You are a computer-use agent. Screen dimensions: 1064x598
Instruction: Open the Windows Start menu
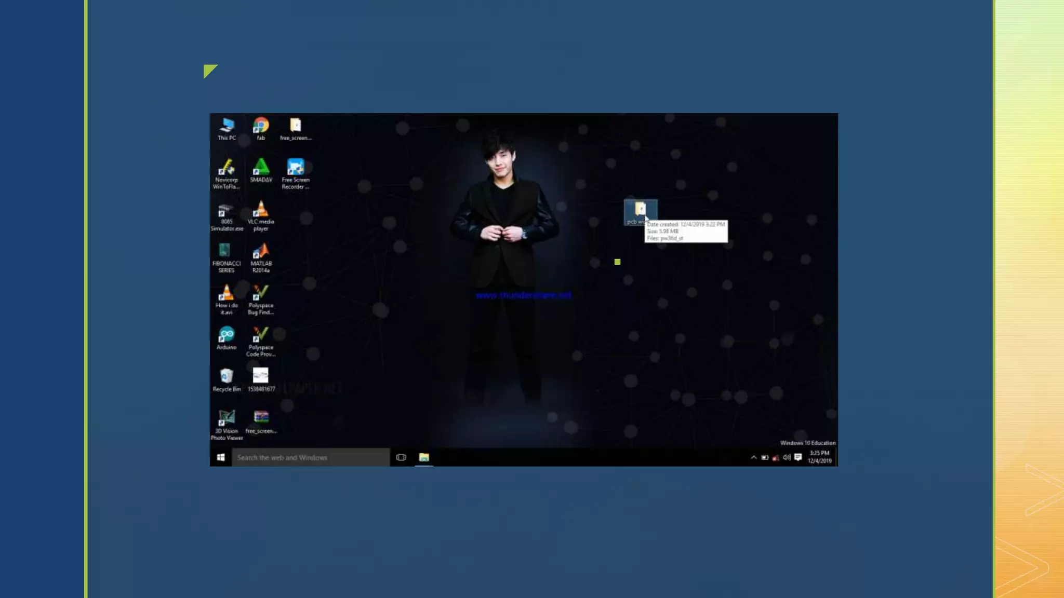[221, 457]
